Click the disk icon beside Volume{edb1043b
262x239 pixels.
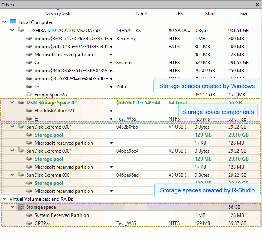pos(29,47)
